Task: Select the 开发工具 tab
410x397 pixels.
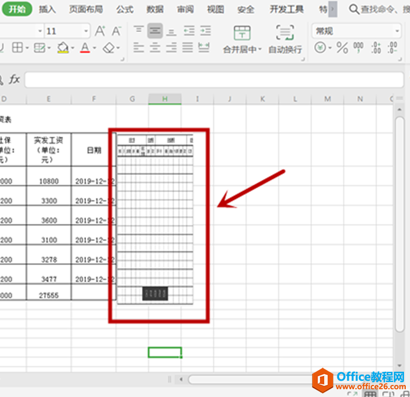Action: (287, 10)
